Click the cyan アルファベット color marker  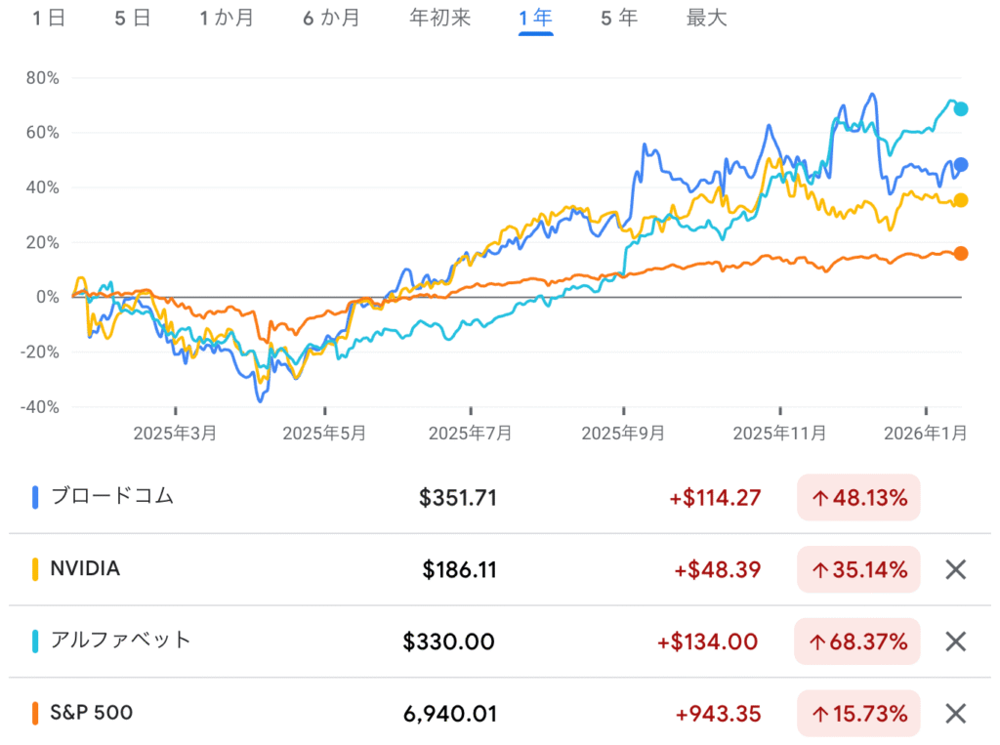[x=36, y=642]
